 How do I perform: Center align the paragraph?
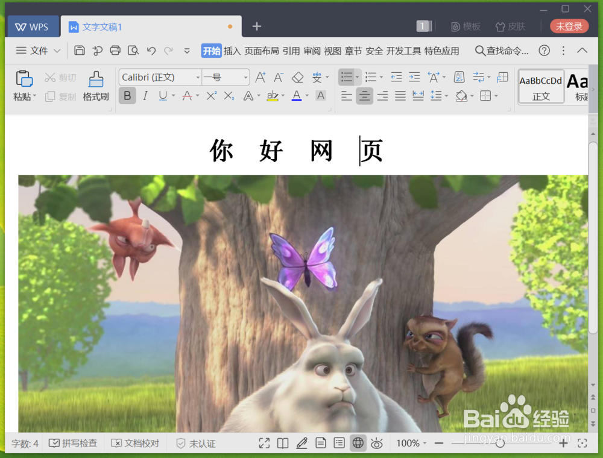[x=364, y=96]
